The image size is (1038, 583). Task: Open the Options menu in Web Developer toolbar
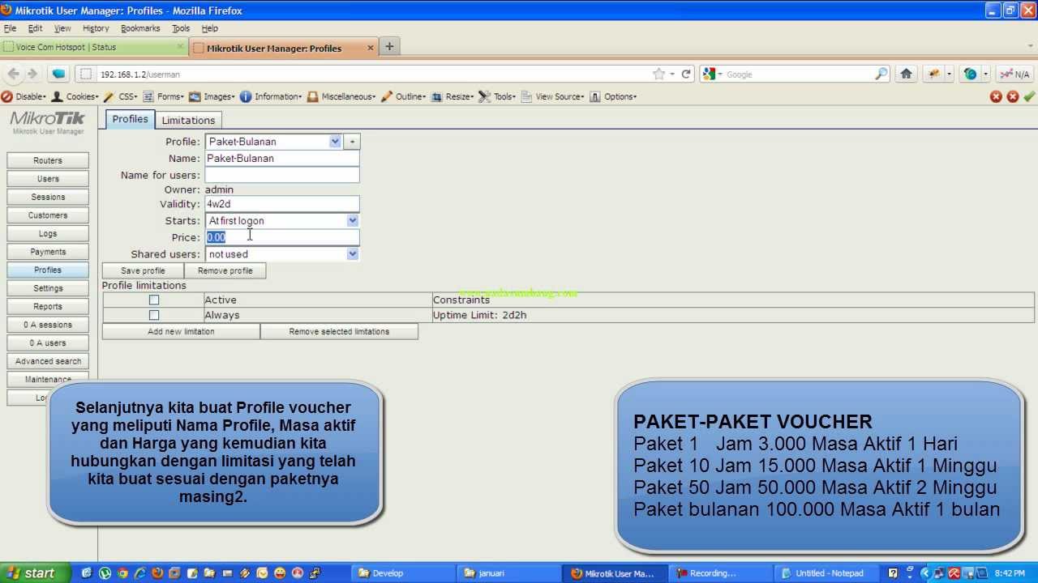(613, 96)
